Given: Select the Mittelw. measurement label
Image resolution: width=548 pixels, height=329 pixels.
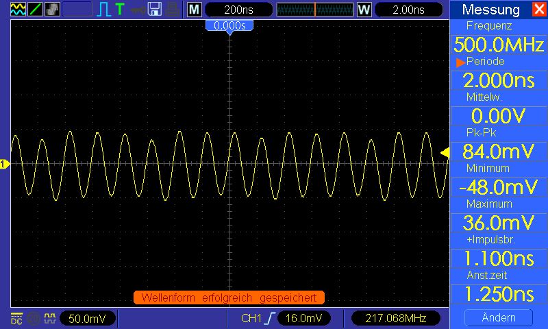Looking at the screenshot, I should click(484, 97).
